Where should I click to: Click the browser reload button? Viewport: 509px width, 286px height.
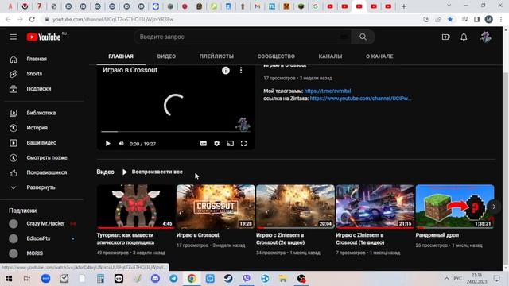click(32, 19)
